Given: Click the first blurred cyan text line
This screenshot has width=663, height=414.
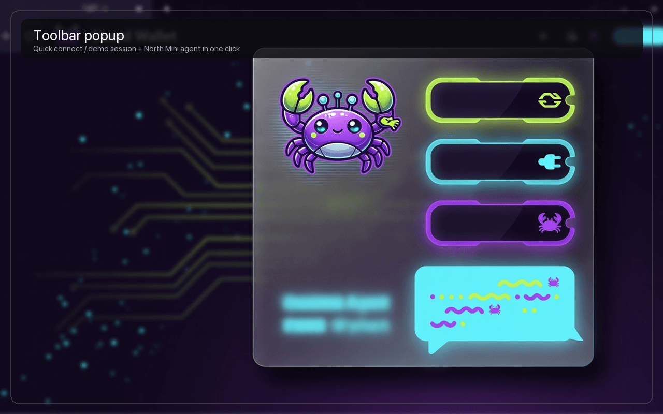Looking at the screenshot, I should tap(336, 303).
